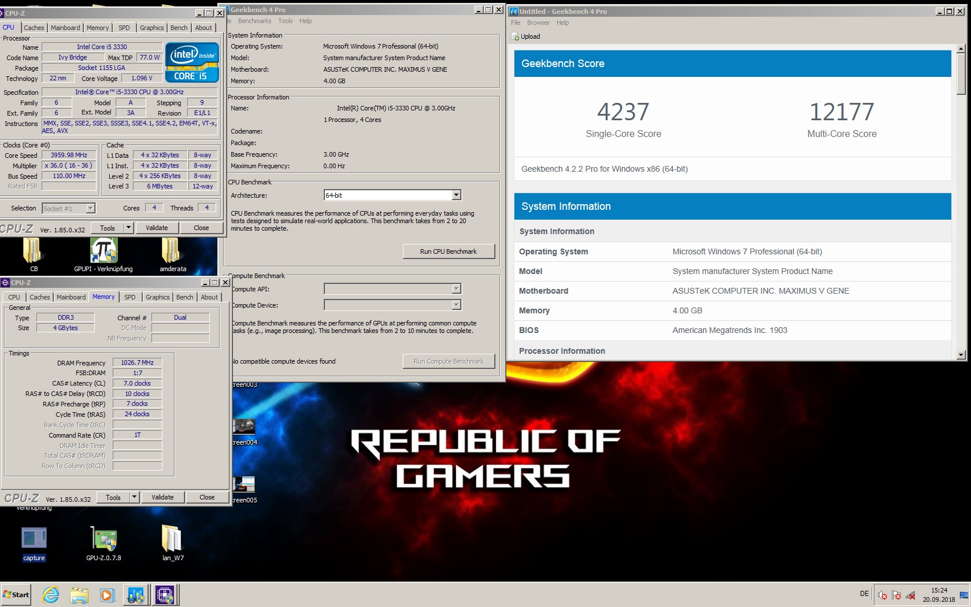Select CPU tab in Memory CPU-Z window
Image resolution: width=971 pixels, height=607 pixels.
tap(14, 297)
